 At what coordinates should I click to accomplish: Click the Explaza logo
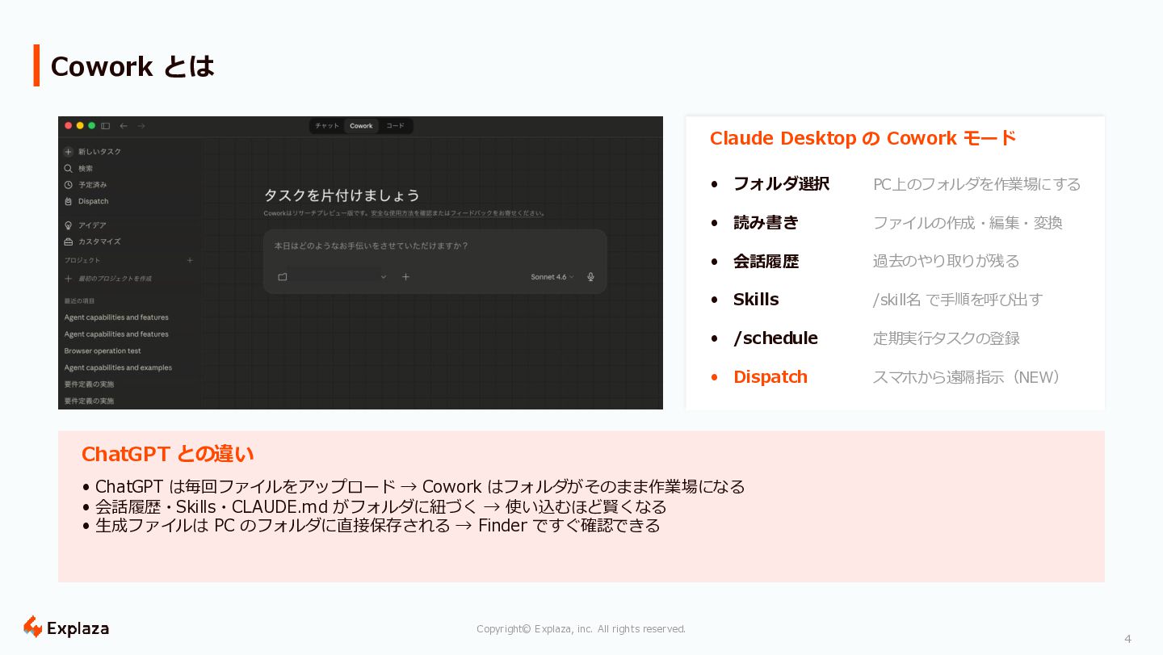65,628
